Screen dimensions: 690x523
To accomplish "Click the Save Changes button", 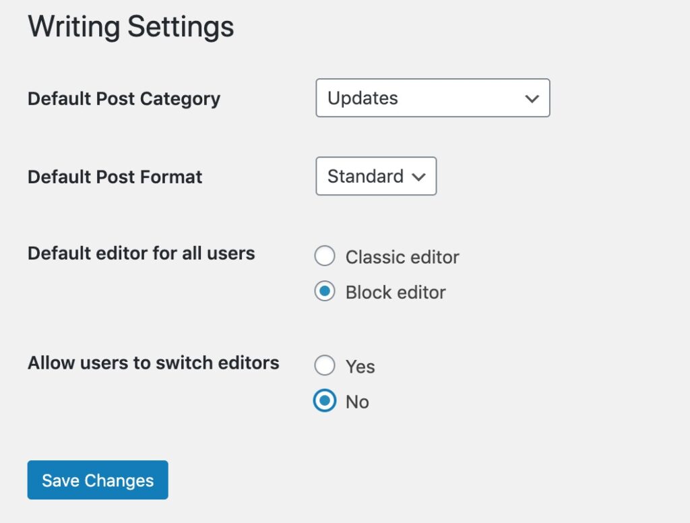I will 98,480.
